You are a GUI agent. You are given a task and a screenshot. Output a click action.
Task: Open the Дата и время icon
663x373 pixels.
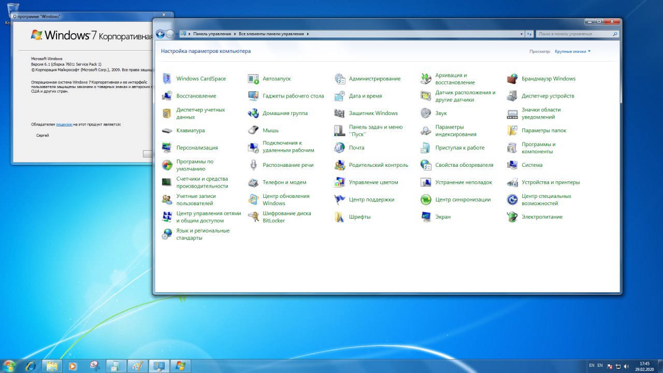(x=340, y=96)
